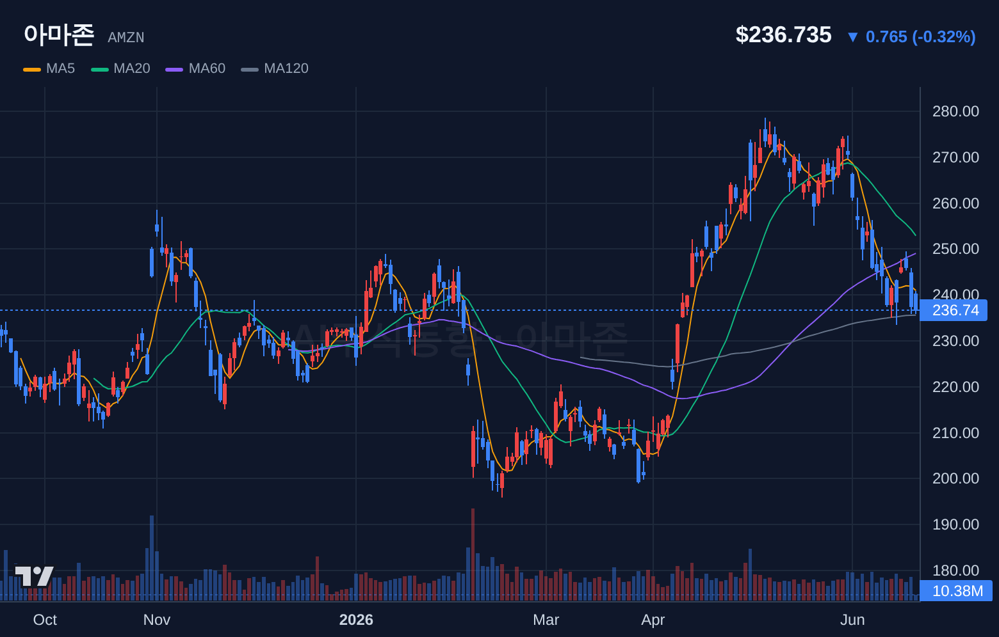The height and width of the screenshot is (637, 999).
Task: Click the blue down-triangle price change indicator
Action: 852,37
